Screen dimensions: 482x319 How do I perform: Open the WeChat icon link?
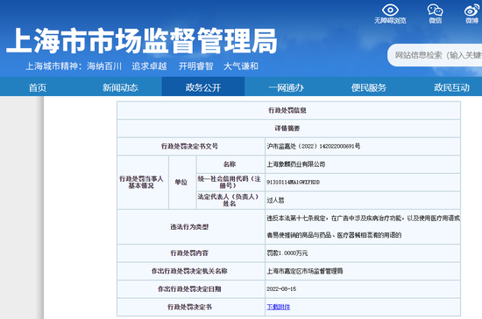435,10
